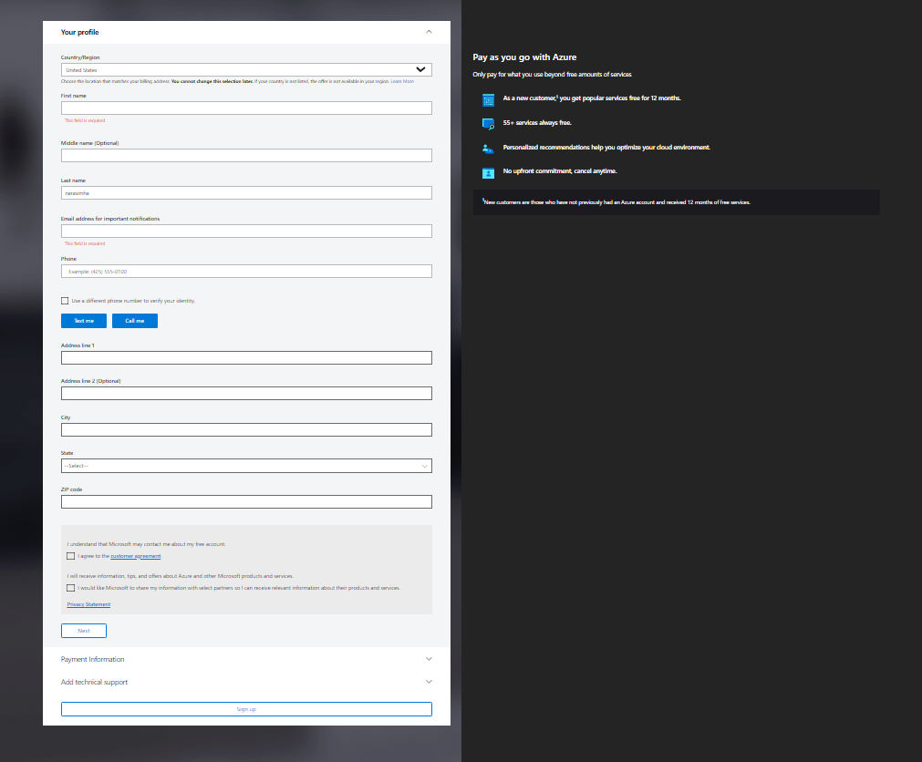Click the No upfront commitment icon

coord(488,173)
